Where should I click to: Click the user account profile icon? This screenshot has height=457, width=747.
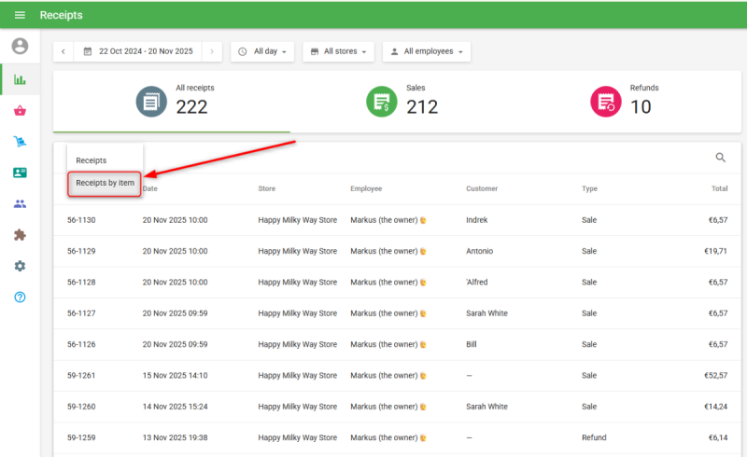point(20,46)
